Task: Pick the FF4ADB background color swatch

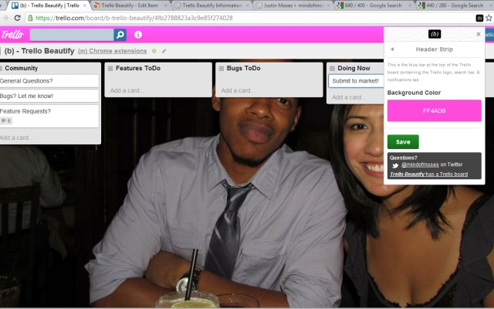Action: (434, 110)
